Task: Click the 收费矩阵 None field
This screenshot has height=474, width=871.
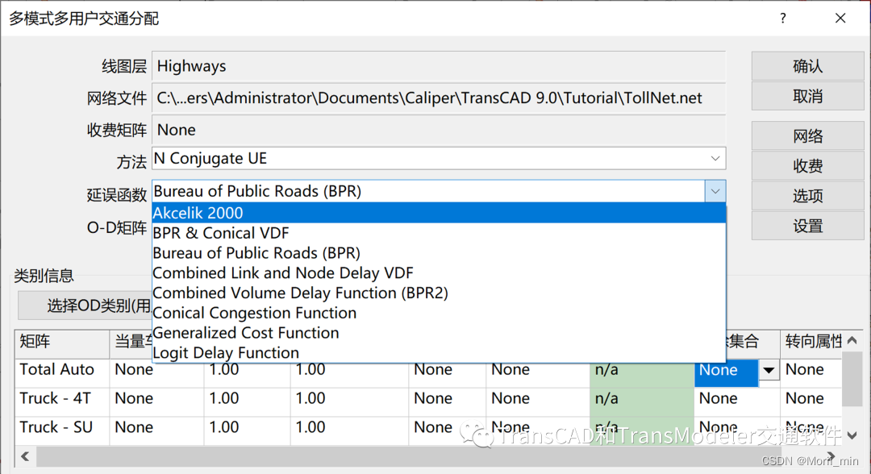Action: 439,129
